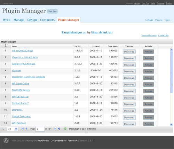The height and width of the screenshot is (149, 174).
Task: Open the Help link in top bar
Action: [153, 3]
